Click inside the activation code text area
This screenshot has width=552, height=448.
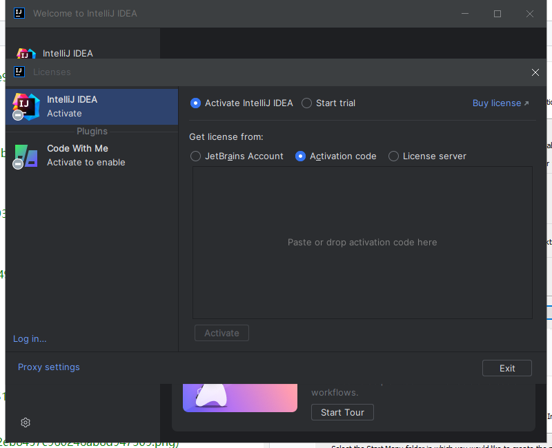click(362, 243)
